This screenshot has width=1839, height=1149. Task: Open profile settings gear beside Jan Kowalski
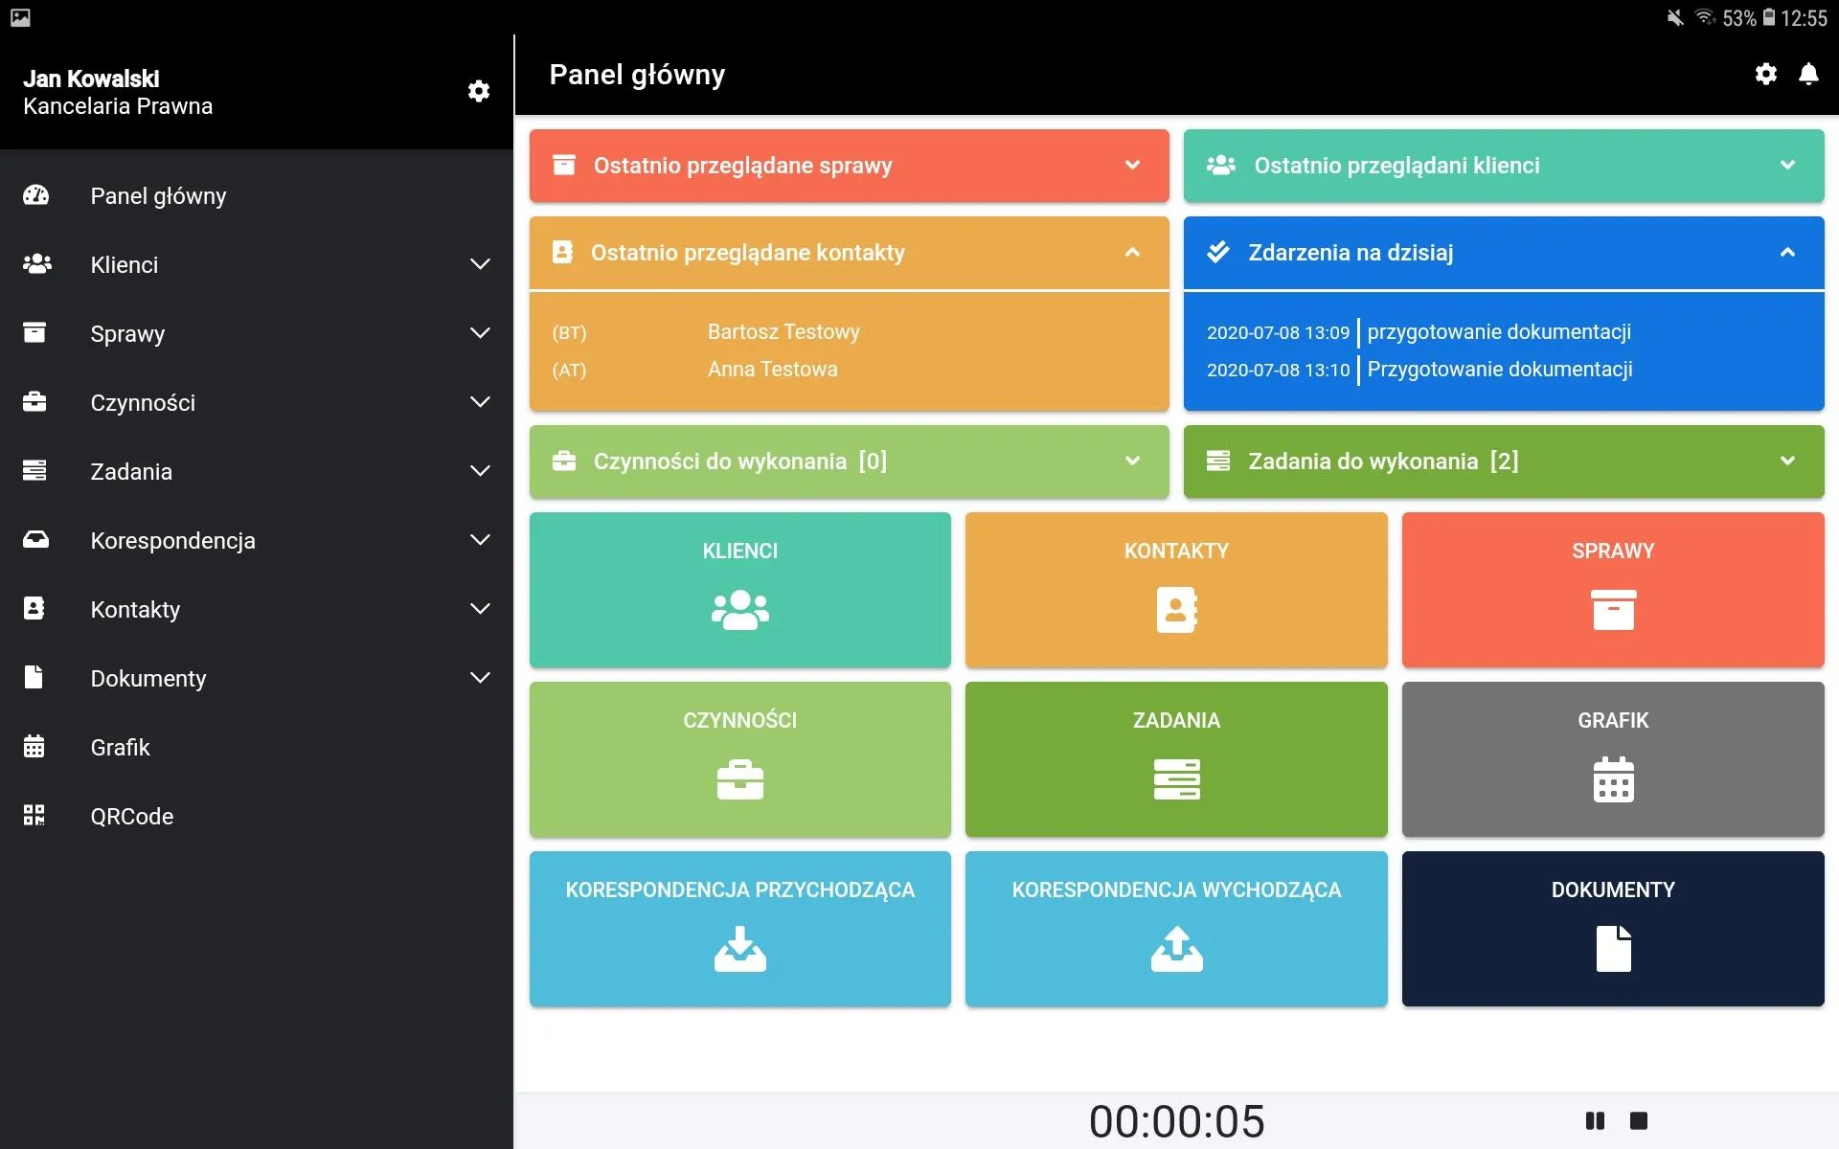[x=479, y=91]
